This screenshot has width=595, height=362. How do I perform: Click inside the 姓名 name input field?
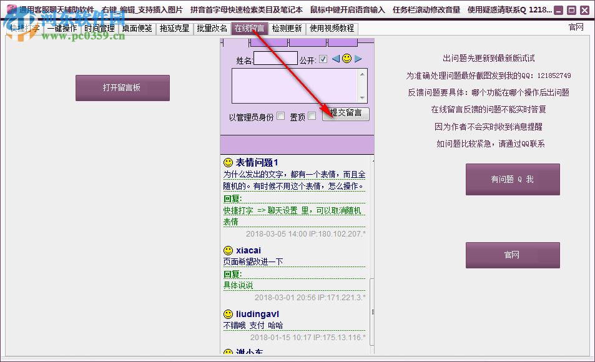pyautogui.click(x=276, y=59)
